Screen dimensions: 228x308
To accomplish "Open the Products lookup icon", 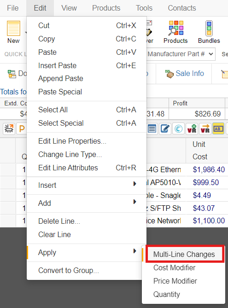I will coord(175,28).
